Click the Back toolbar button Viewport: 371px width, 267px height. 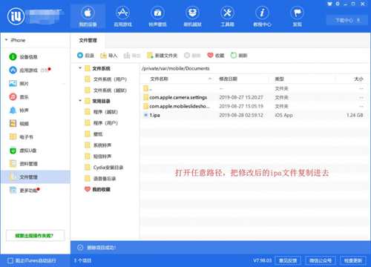pyautogui.click(x=85, y=56)
